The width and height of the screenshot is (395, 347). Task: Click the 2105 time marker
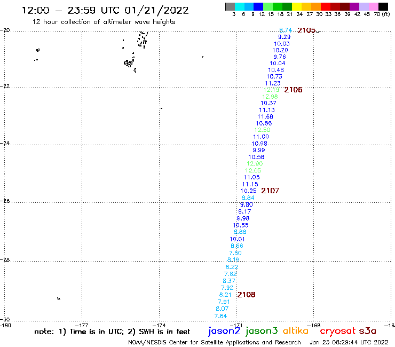pos(306,30)
